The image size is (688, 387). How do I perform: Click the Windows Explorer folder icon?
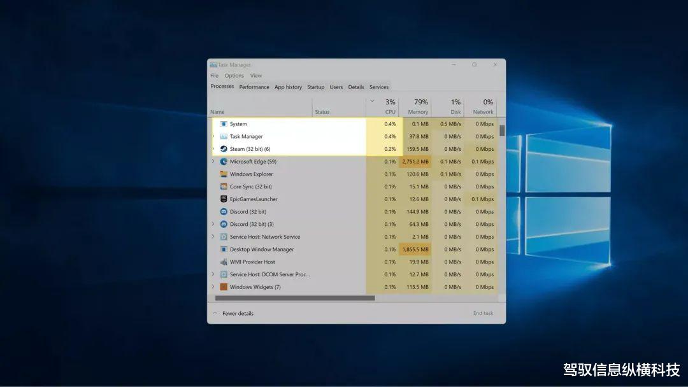coord(224,174)
